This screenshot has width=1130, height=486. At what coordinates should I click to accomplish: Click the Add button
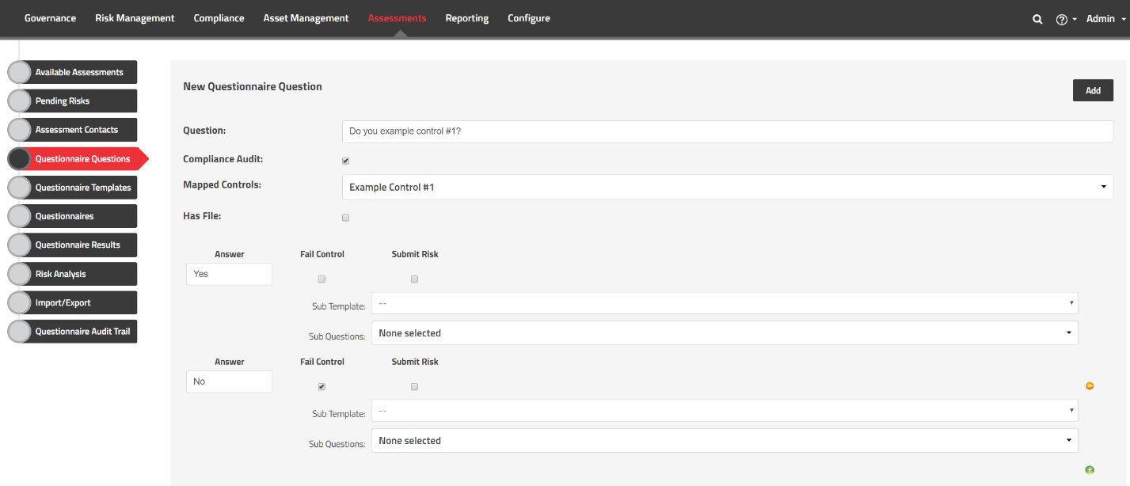[1093, 90]
